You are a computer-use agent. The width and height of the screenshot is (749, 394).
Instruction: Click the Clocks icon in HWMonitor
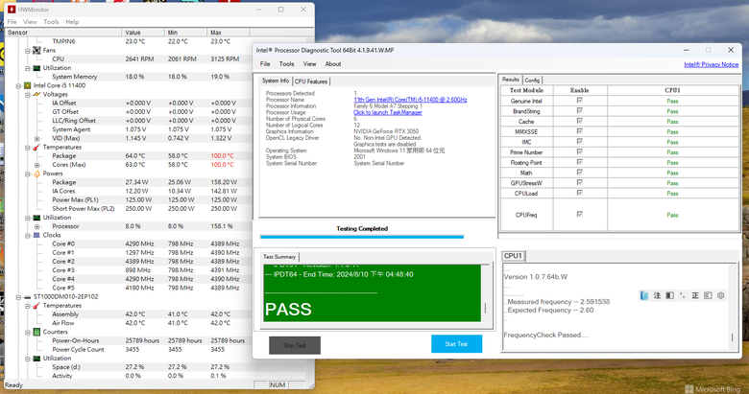[x=36, y=235]
